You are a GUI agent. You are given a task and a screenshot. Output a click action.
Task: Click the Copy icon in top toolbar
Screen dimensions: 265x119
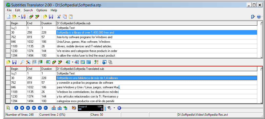(65, 17)
